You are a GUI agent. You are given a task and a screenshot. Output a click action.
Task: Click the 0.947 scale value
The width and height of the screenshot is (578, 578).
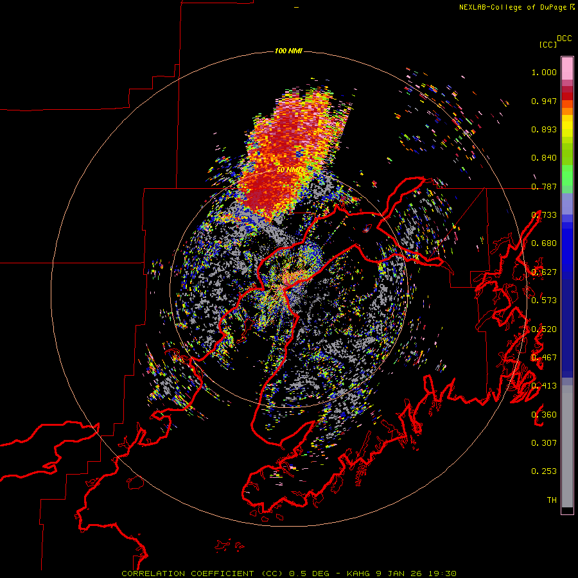(544, 101)
